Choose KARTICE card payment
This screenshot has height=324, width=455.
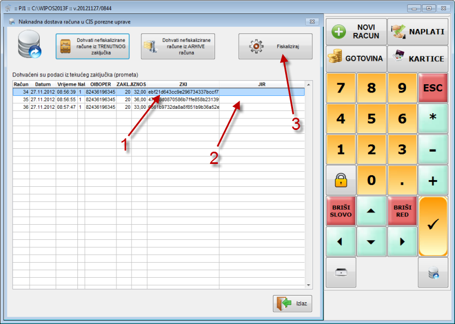tap(418, 59)
